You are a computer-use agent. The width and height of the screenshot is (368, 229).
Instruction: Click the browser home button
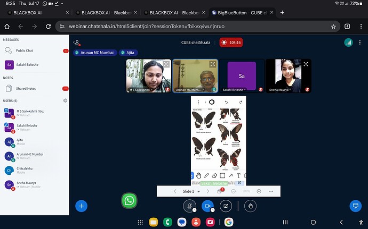[x=7, y=27]
